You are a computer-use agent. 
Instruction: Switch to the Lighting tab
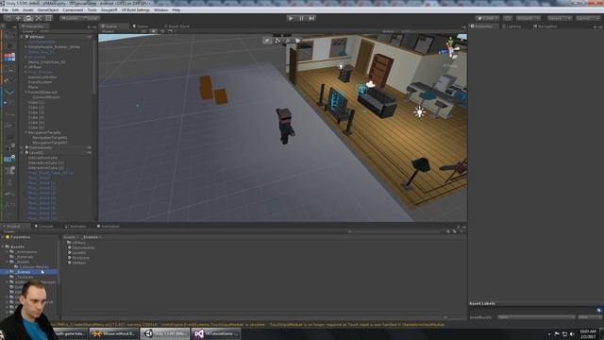click(x=512, y=26)
